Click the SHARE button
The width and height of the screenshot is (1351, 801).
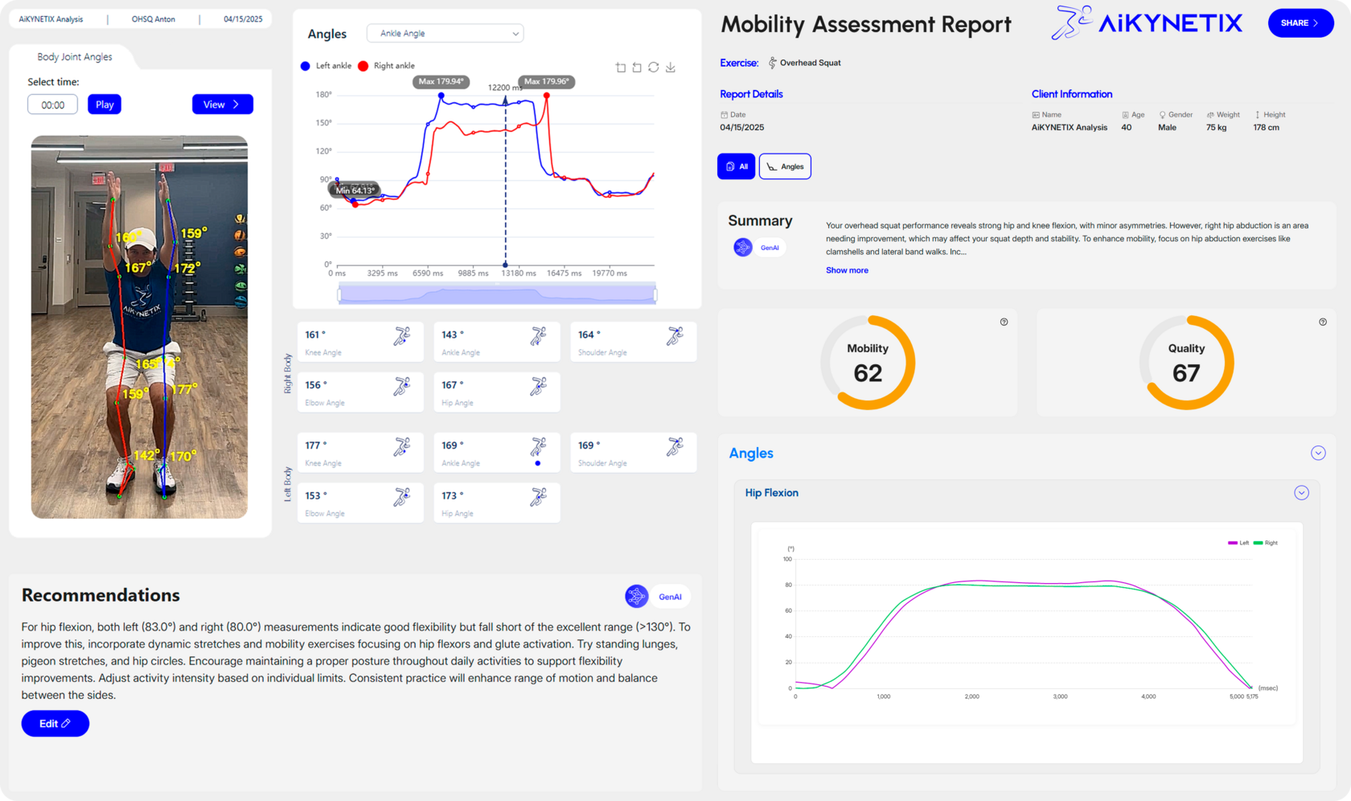coord(1300,23)
